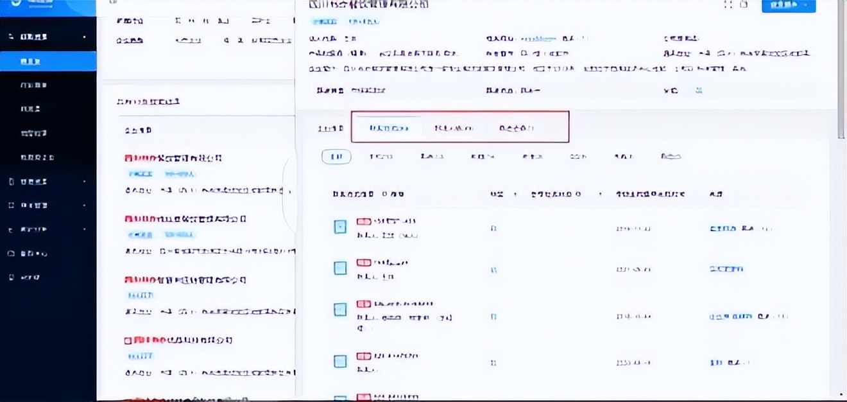Screen dimensions: 847x402
Task: Click the document icon near the top-right blue button
Action: pos(744,5)
